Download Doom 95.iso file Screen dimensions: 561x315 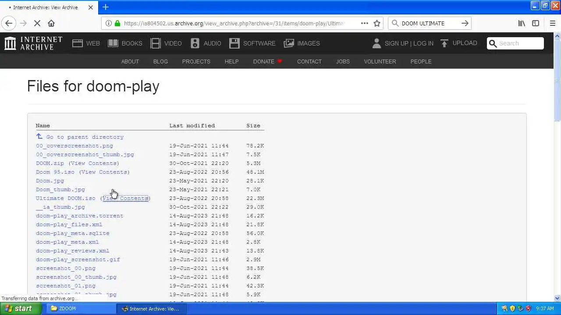tap(55, 172)
